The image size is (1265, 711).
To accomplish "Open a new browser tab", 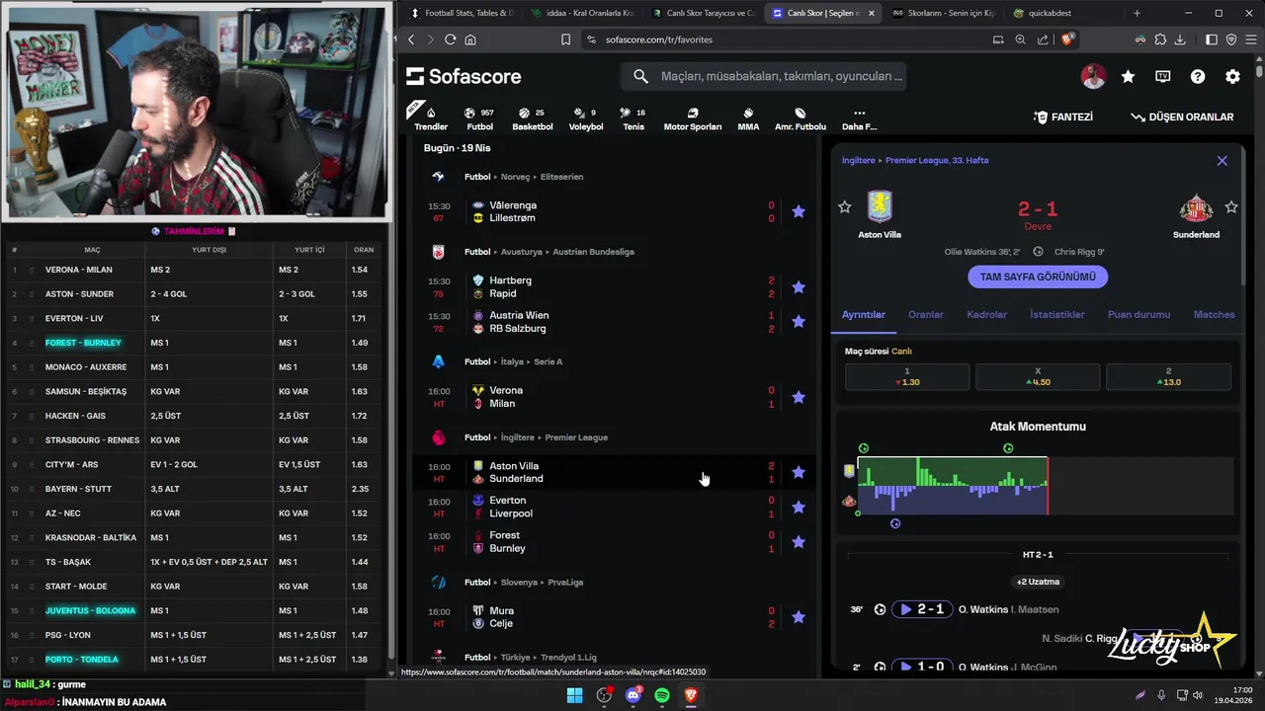I will pyautogui.click(x=1137, y=13).
